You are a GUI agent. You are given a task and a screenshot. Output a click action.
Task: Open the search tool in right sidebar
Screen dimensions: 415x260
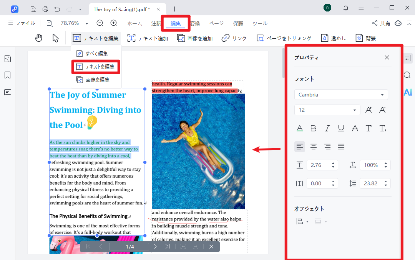pos(407,75)
